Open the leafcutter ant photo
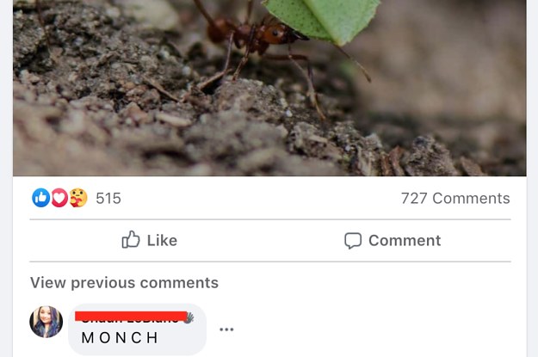538x357 pixels. click(x=269, y=88)
